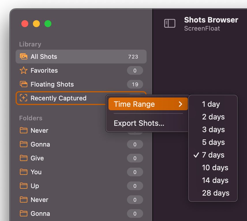Click the Favorites star icon
The width and height of the screenshot is (247, 221).
click(23, 70)
